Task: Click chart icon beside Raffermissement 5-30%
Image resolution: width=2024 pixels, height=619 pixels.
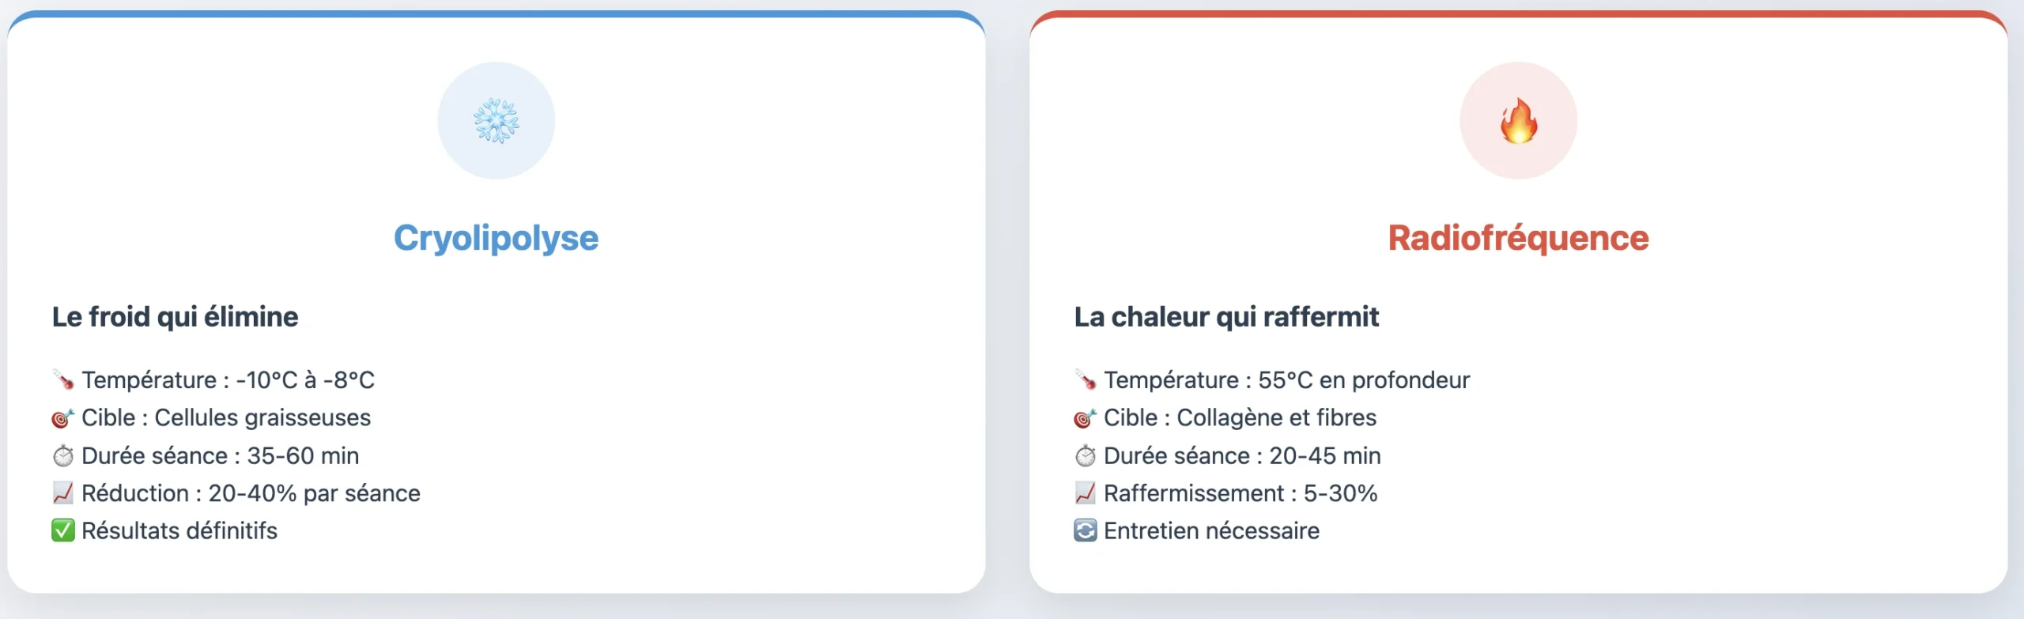Action: pyautogui.click(x=1086, y=493)
